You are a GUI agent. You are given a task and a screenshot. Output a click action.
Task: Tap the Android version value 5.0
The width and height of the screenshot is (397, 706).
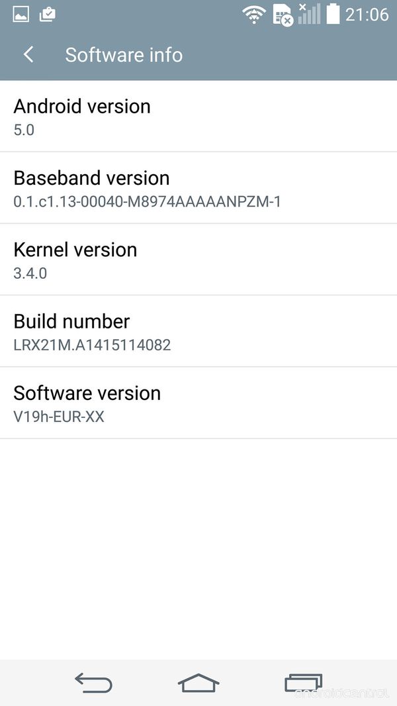click(x=24, y=130)
